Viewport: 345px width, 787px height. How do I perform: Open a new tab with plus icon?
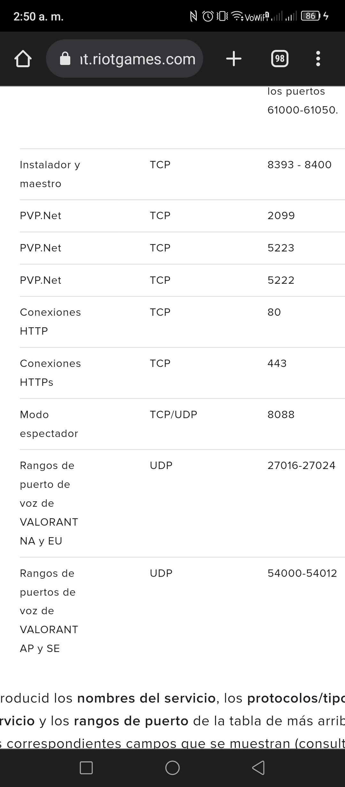(x=234, y=59)
